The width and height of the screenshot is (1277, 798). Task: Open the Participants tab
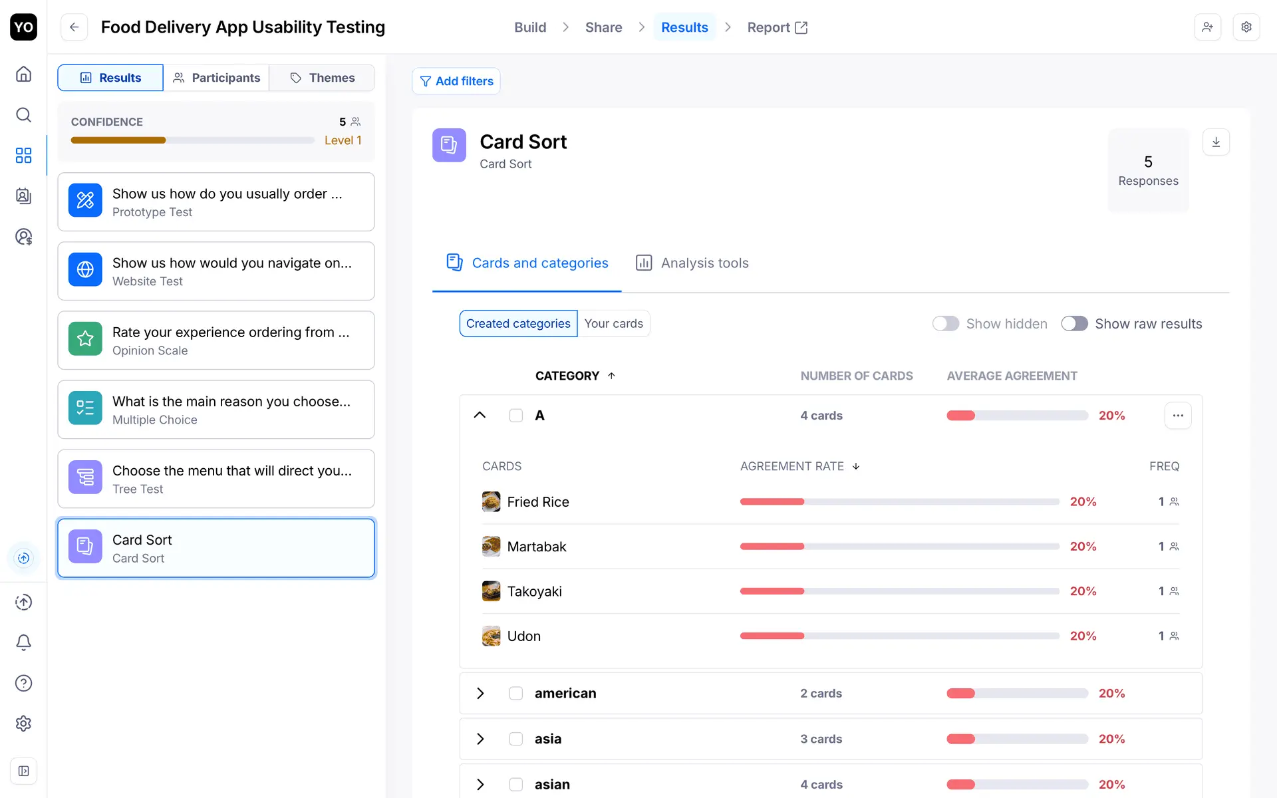216,78
